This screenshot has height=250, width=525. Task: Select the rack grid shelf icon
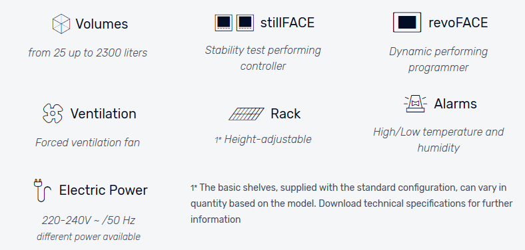247,114
